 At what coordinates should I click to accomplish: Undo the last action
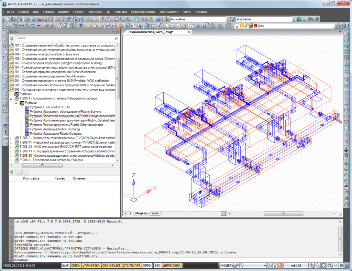pyautogui.click(x=89, y=19)
